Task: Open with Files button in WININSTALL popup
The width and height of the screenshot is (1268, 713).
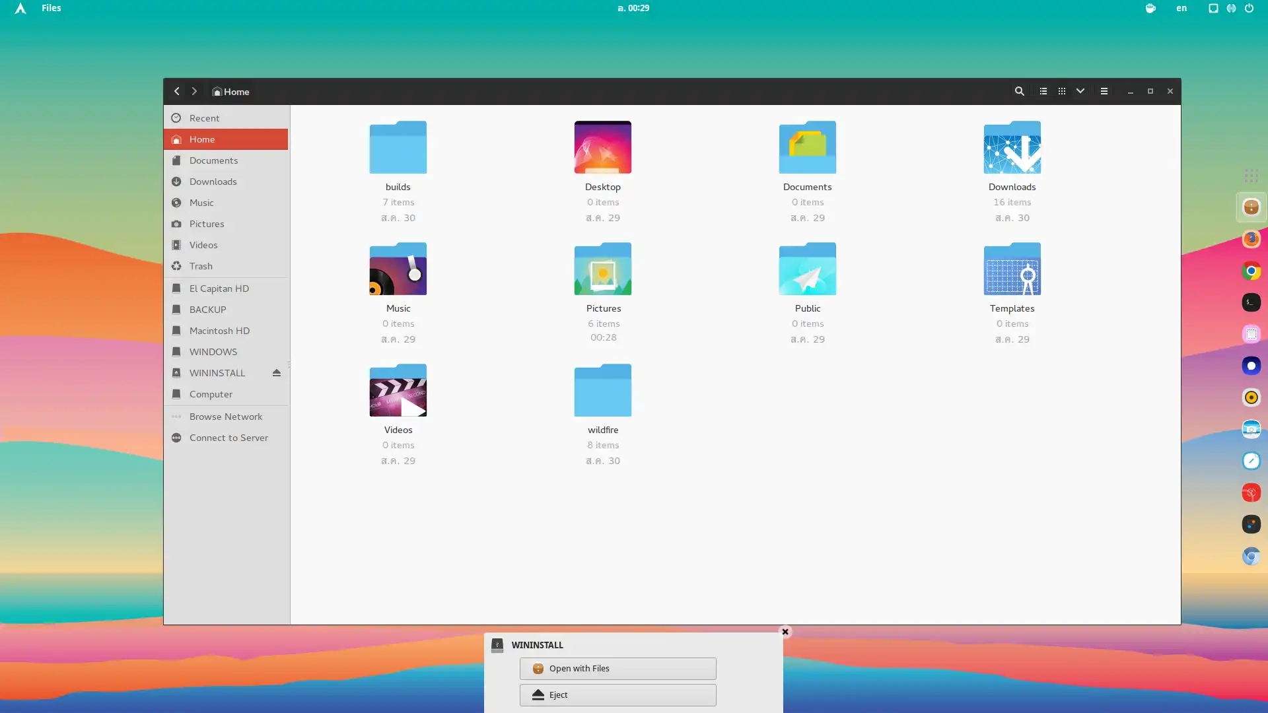Action: pyautogui.click(x=618, y=667)
